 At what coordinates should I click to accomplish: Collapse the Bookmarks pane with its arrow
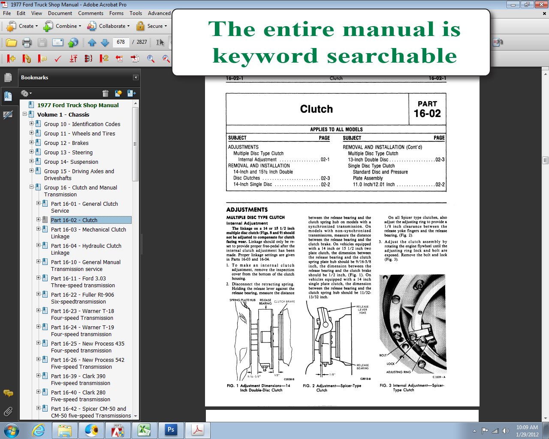[136, 77]
